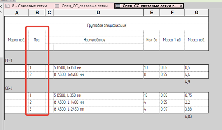Select the 'Наименование' header cell
Viewport: 222px width, 130px height.
point(95,40)
